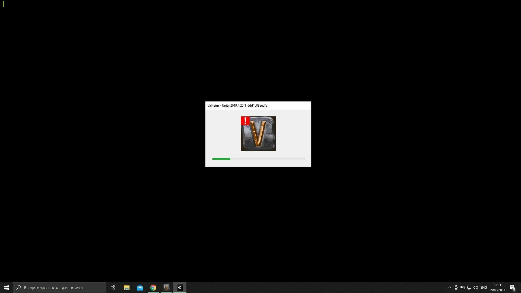Switch to Google Chrome on the taskbar

(153, 288)
